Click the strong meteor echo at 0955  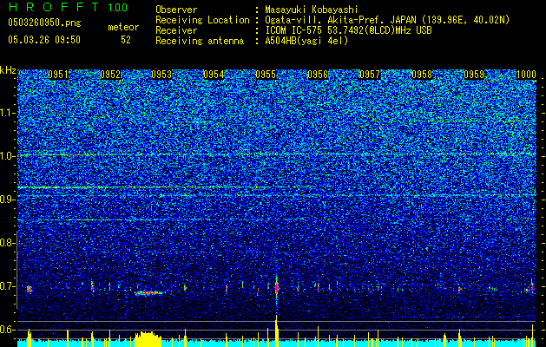pyautogui.click(x=277, y=288)
